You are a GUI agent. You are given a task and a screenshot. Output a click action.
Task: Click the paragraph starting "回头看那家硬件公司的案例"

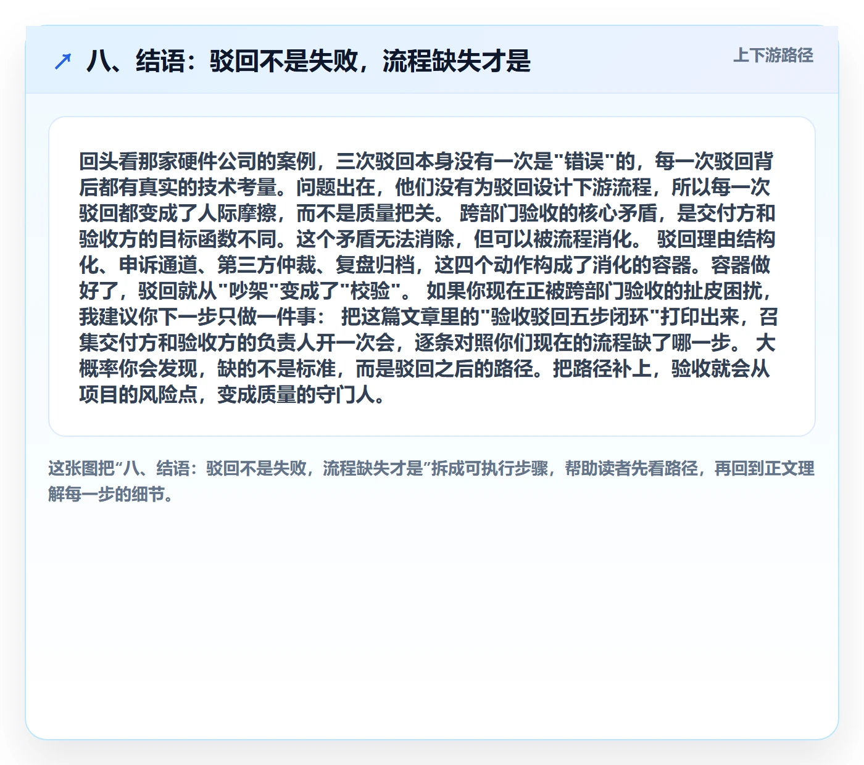[427, 277]
